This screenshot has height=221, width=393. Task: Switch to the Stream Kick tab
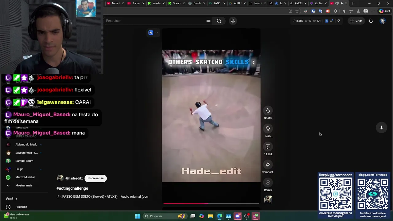(x=176, y=3)
